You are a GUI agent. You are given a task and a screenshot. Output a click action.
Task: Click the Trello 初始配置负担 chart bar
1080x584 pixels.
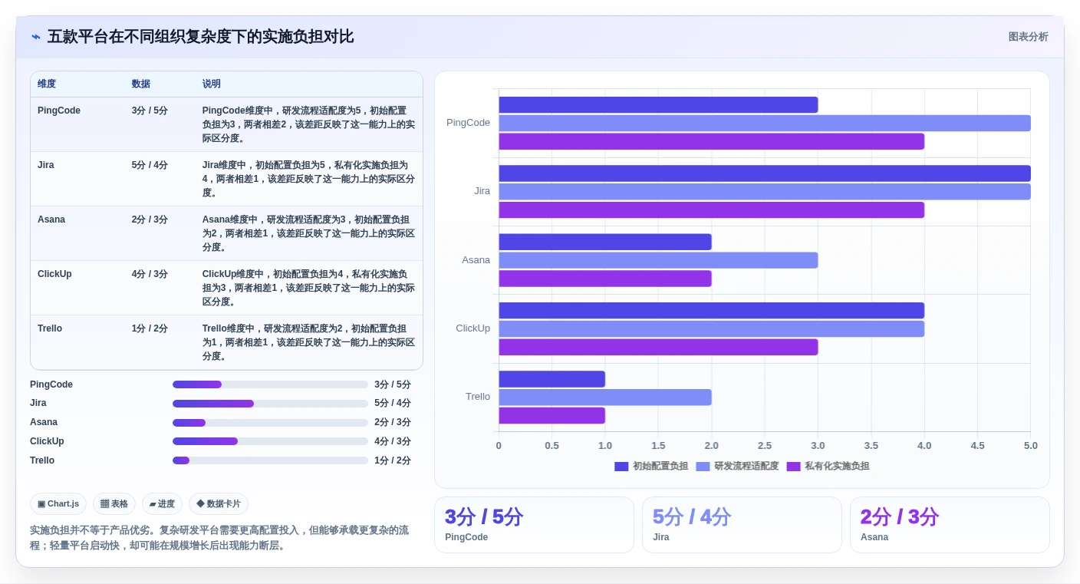pos(552,379)
